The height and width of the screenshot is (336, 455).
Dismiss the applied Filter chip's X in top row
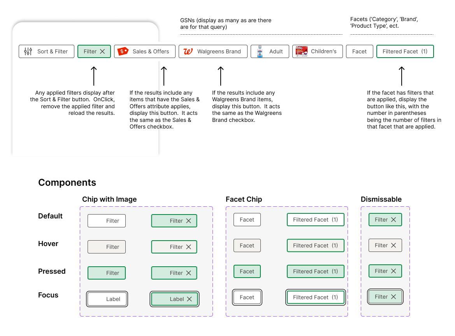[102, 51]
